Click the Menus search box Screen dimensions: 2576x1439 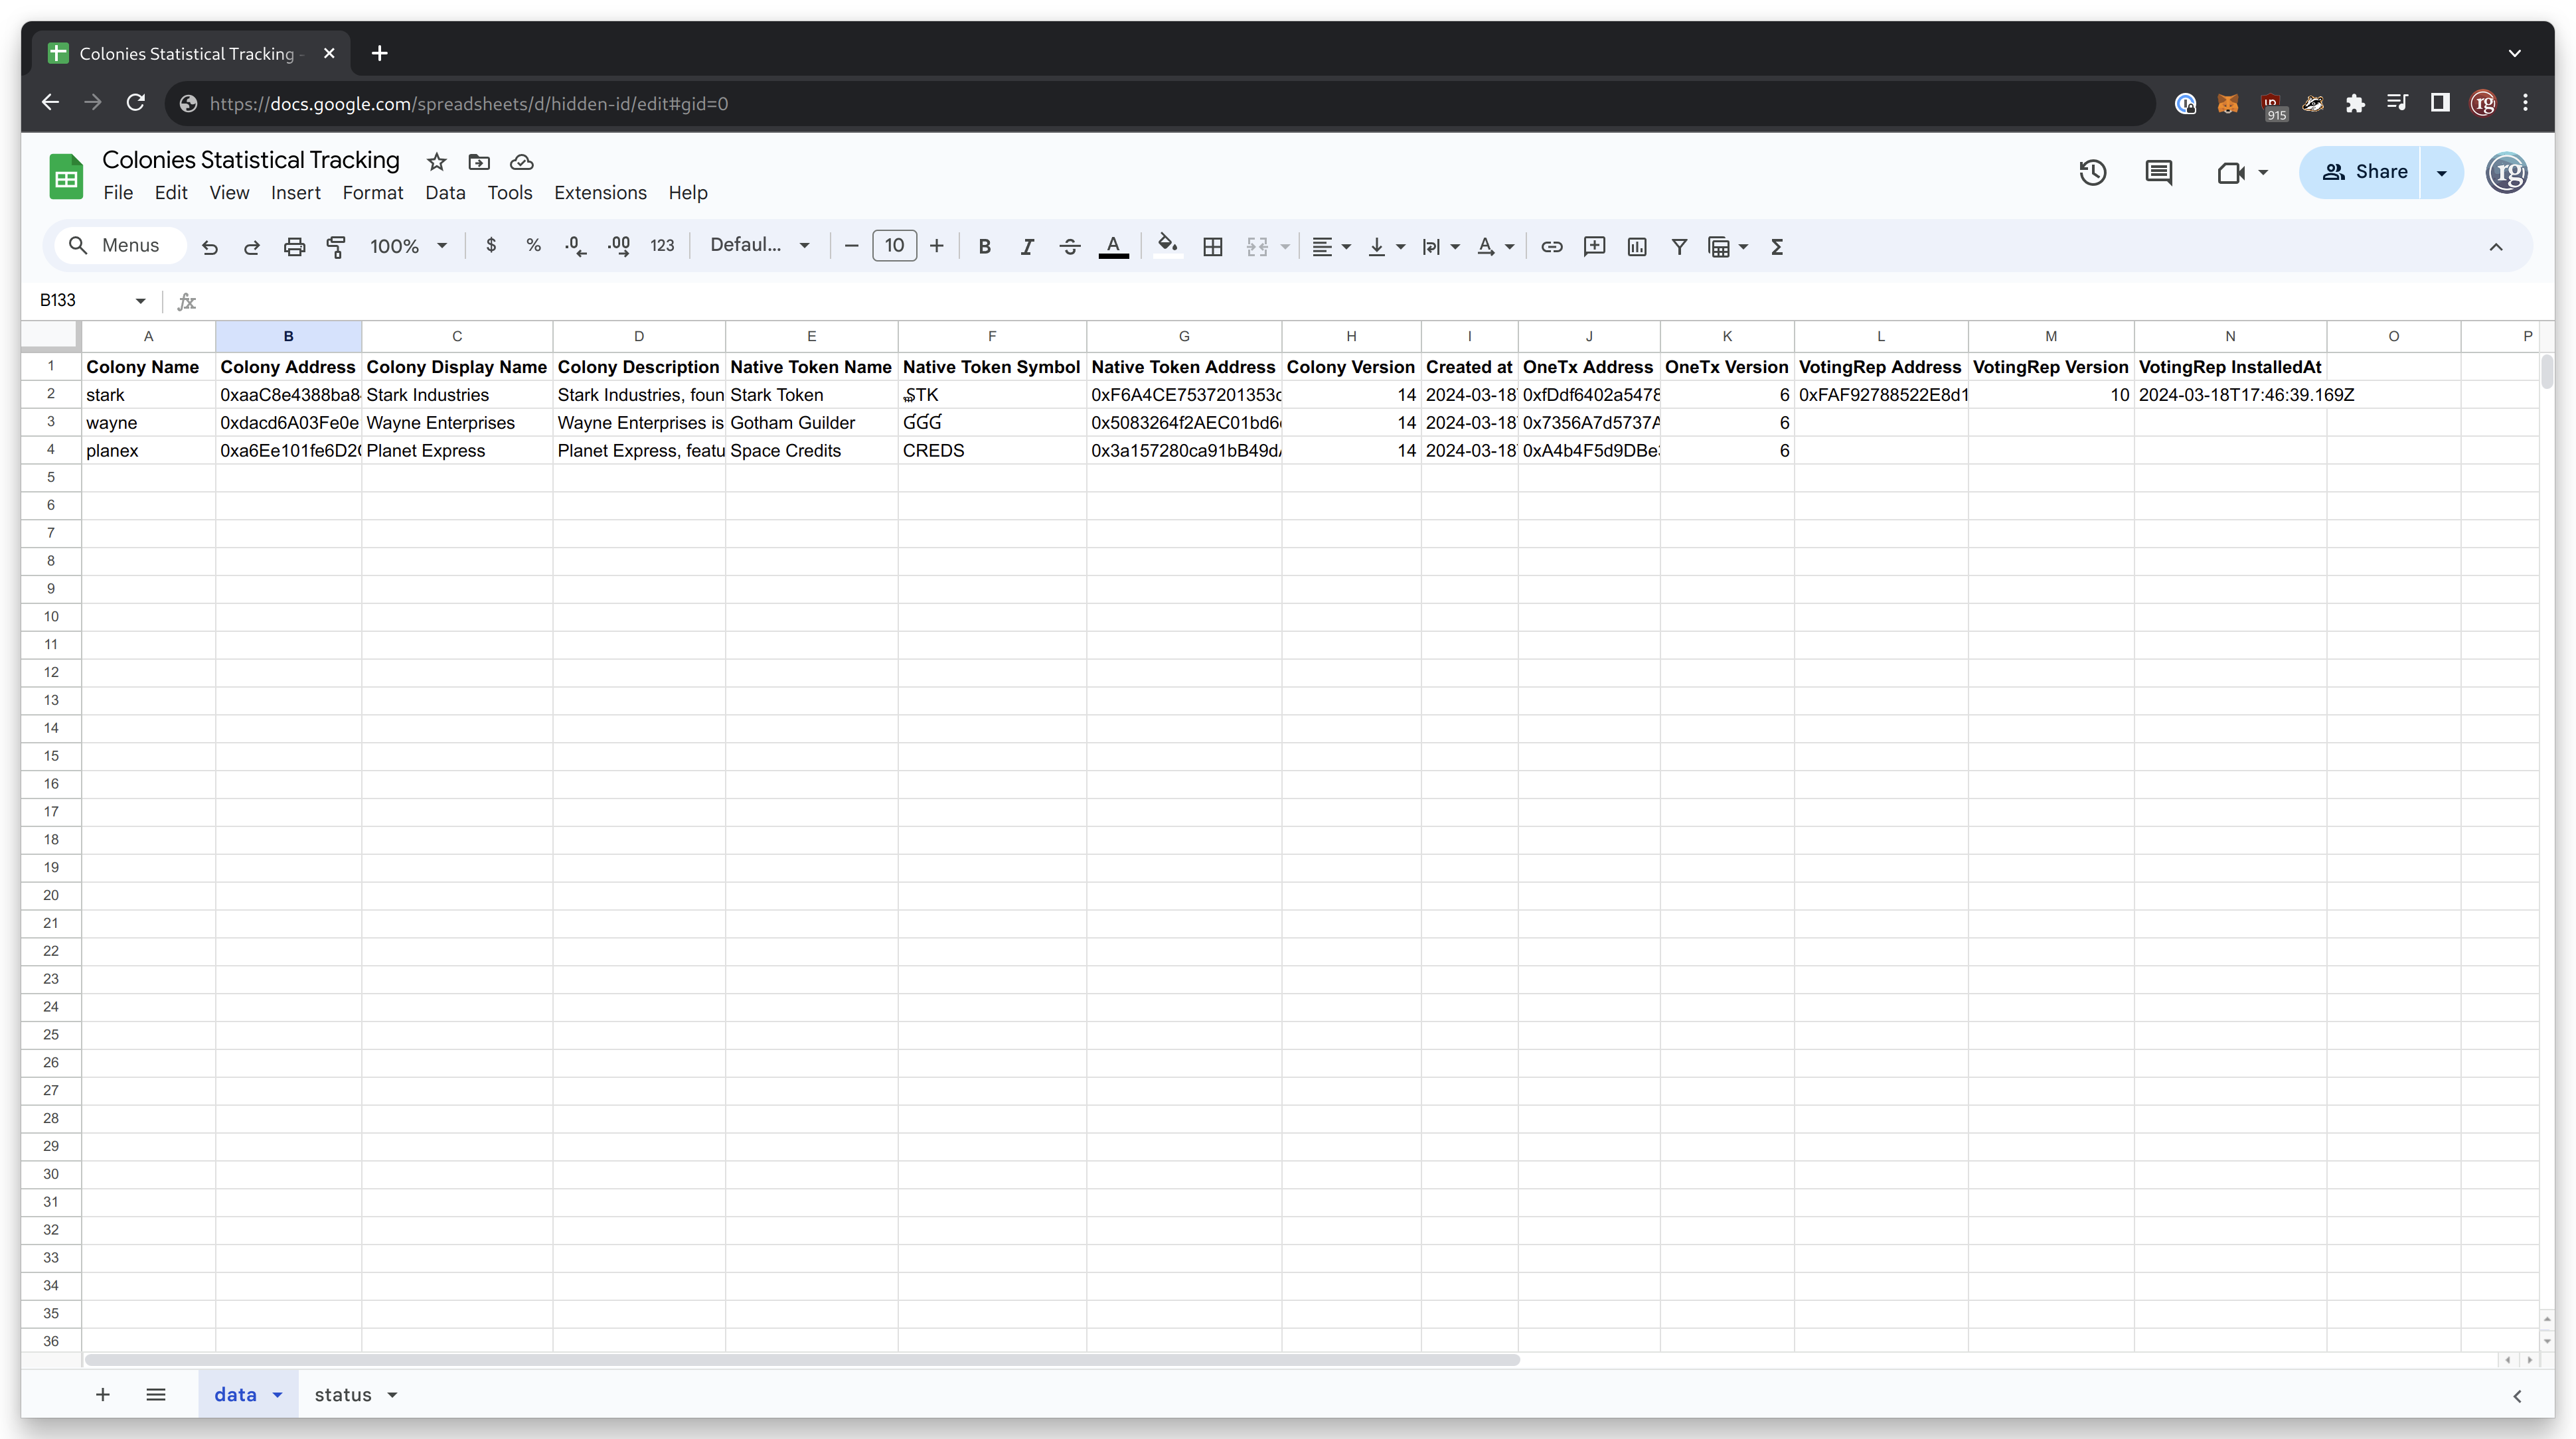point(121,246)
